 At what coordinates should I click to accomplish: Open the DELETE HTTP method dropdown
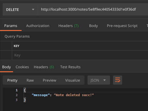20,9
